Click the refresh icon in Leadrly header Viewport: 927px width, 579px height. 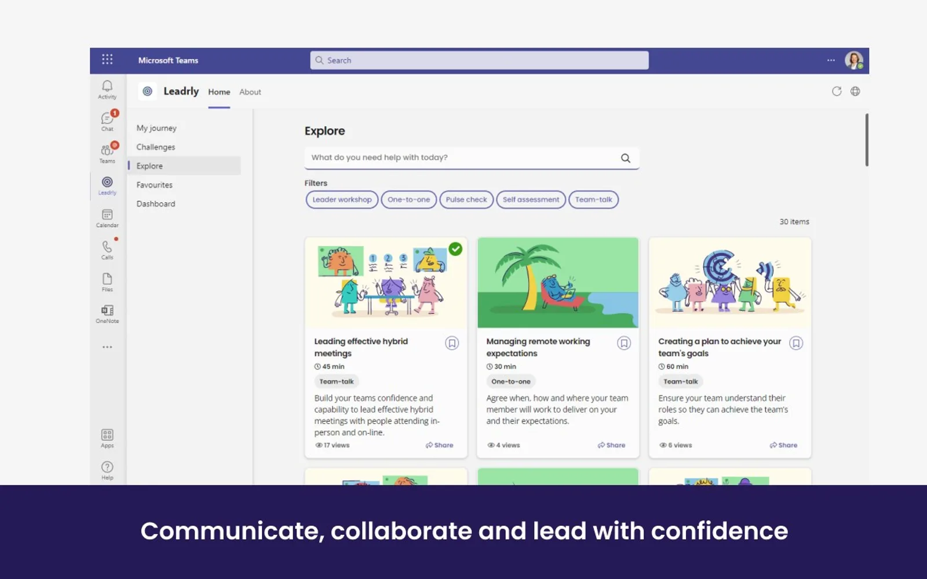(x=837, y=91)
